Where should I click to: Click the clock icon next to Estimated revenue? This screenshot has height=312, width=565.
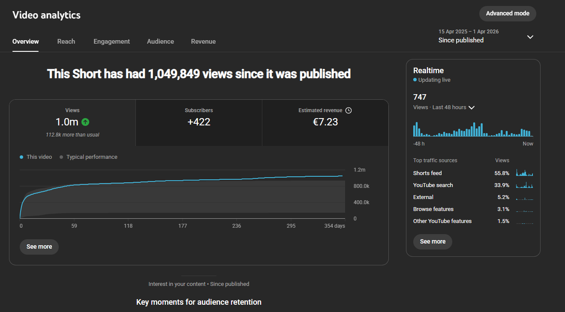pos(349,110)
